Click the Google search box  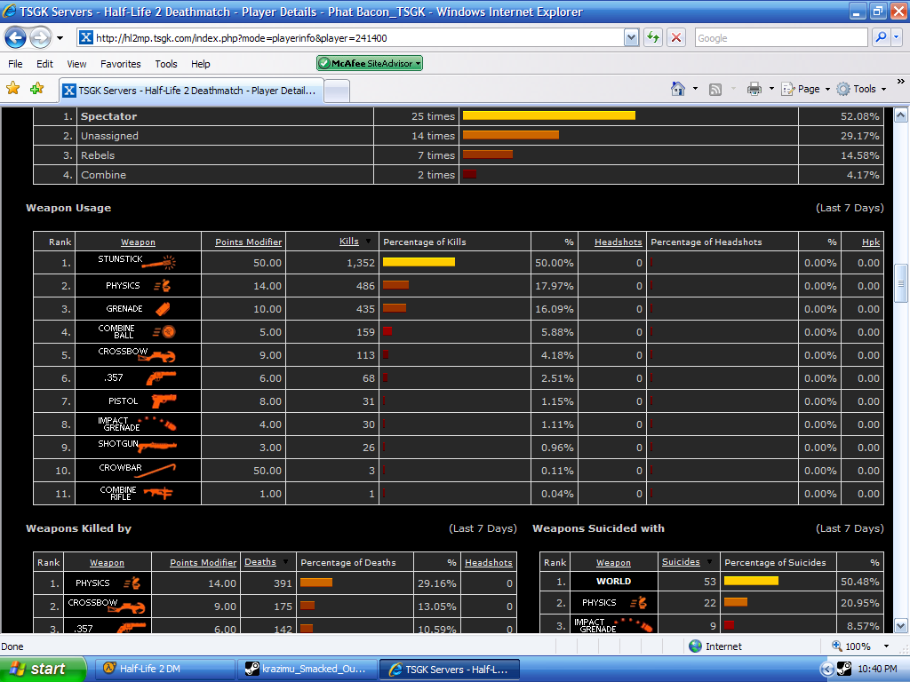(780, 38)
